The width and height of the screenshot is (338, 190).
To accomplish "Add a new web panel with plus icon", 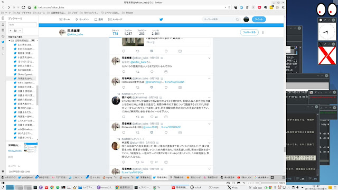I will 3,54.
